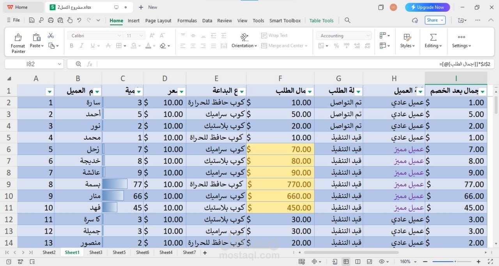This screenshot has width=499, height=266.
Task: Switch to Page Break Preview view icon
Action: coord(357,261)
